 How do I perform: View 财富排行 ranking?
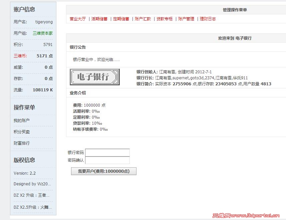click(x=21, y=143)
